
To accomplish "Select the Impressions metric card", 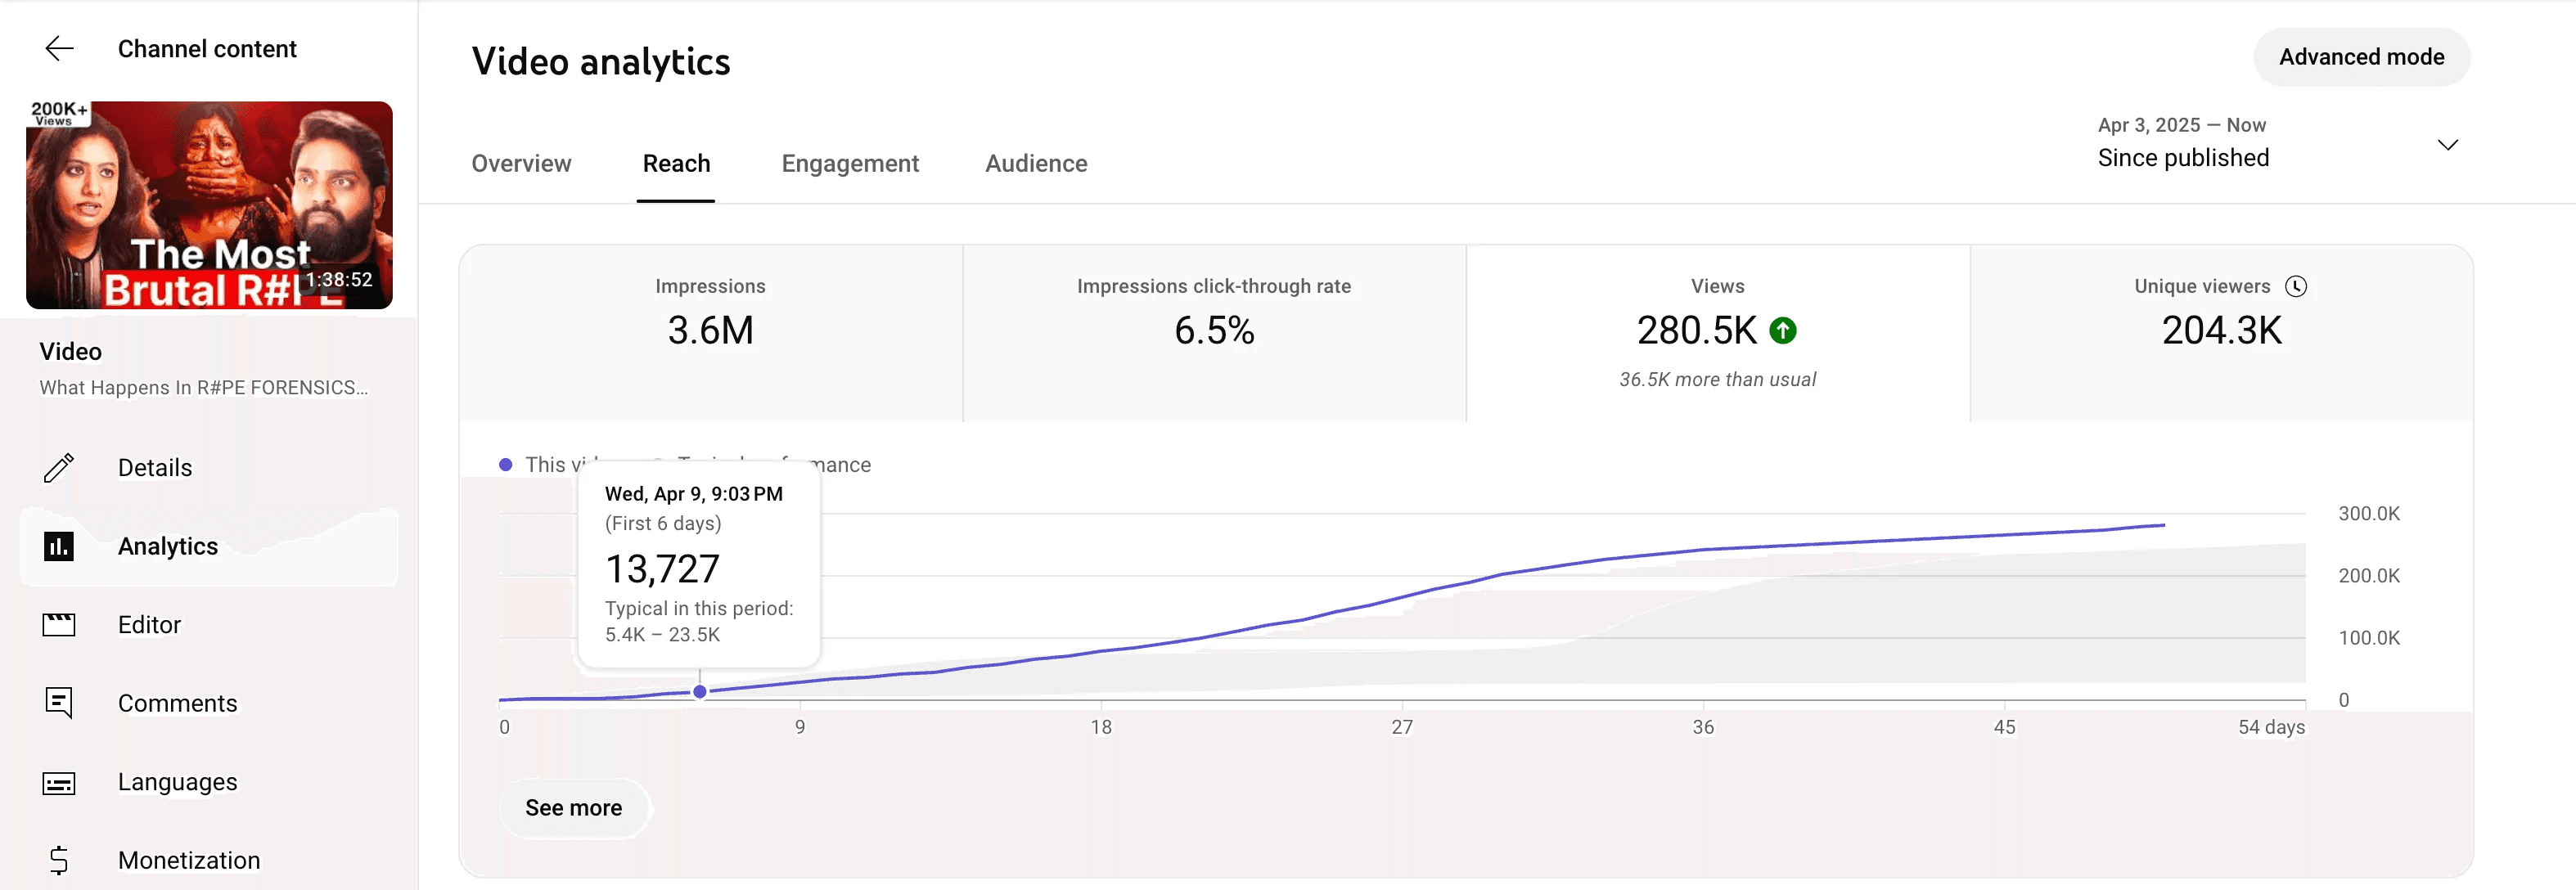I will pyautogui.click(x=710, y=332).
